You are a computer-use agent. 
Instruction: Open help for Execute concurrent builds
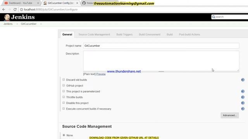[x=243, y=109]
